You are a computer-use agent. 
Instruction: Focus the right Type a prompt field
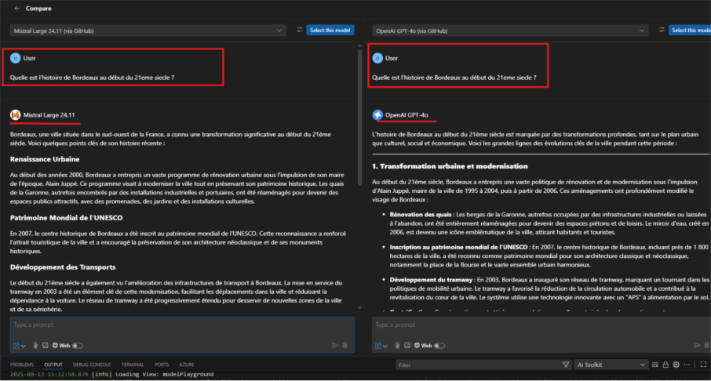tap(541, 325)
